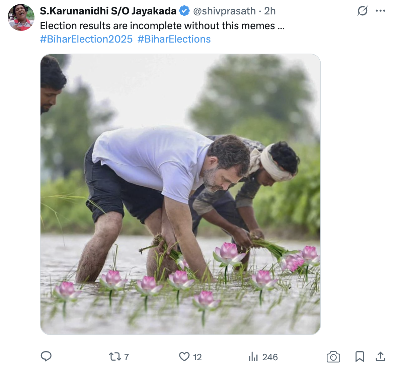The image size is (395, 376).
Task: Open the reply composer via speech bubble icon
Action: [46, 357]
